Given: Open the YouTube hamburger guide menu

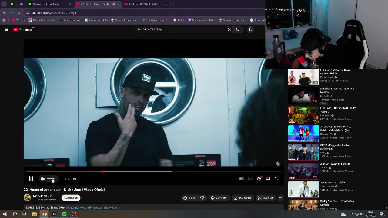Looking at the screenshot, I should (x=6, y=29).
